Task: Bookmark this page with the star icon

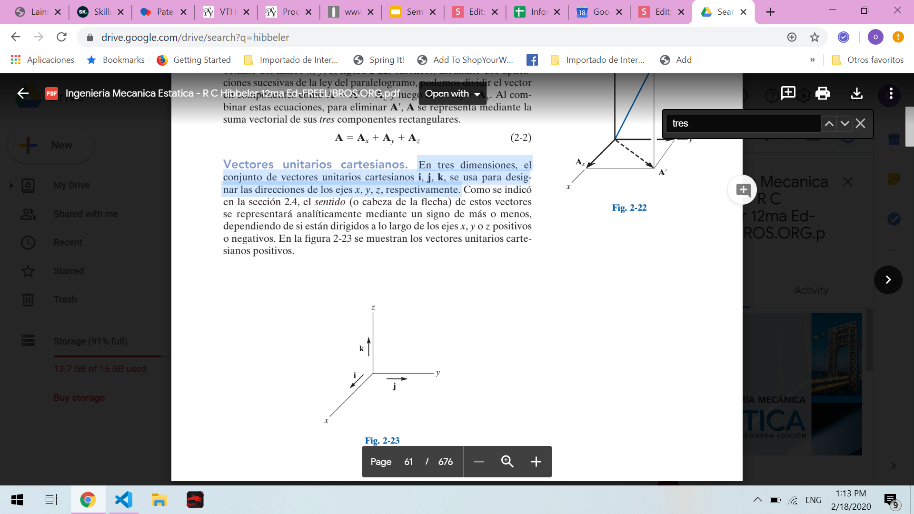Action: coord(815,37)
